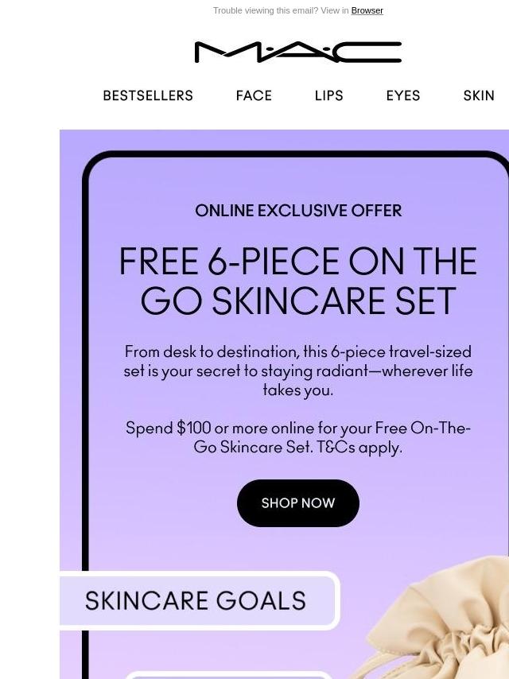Click the 'From desk to destination' paragraph

298,371
